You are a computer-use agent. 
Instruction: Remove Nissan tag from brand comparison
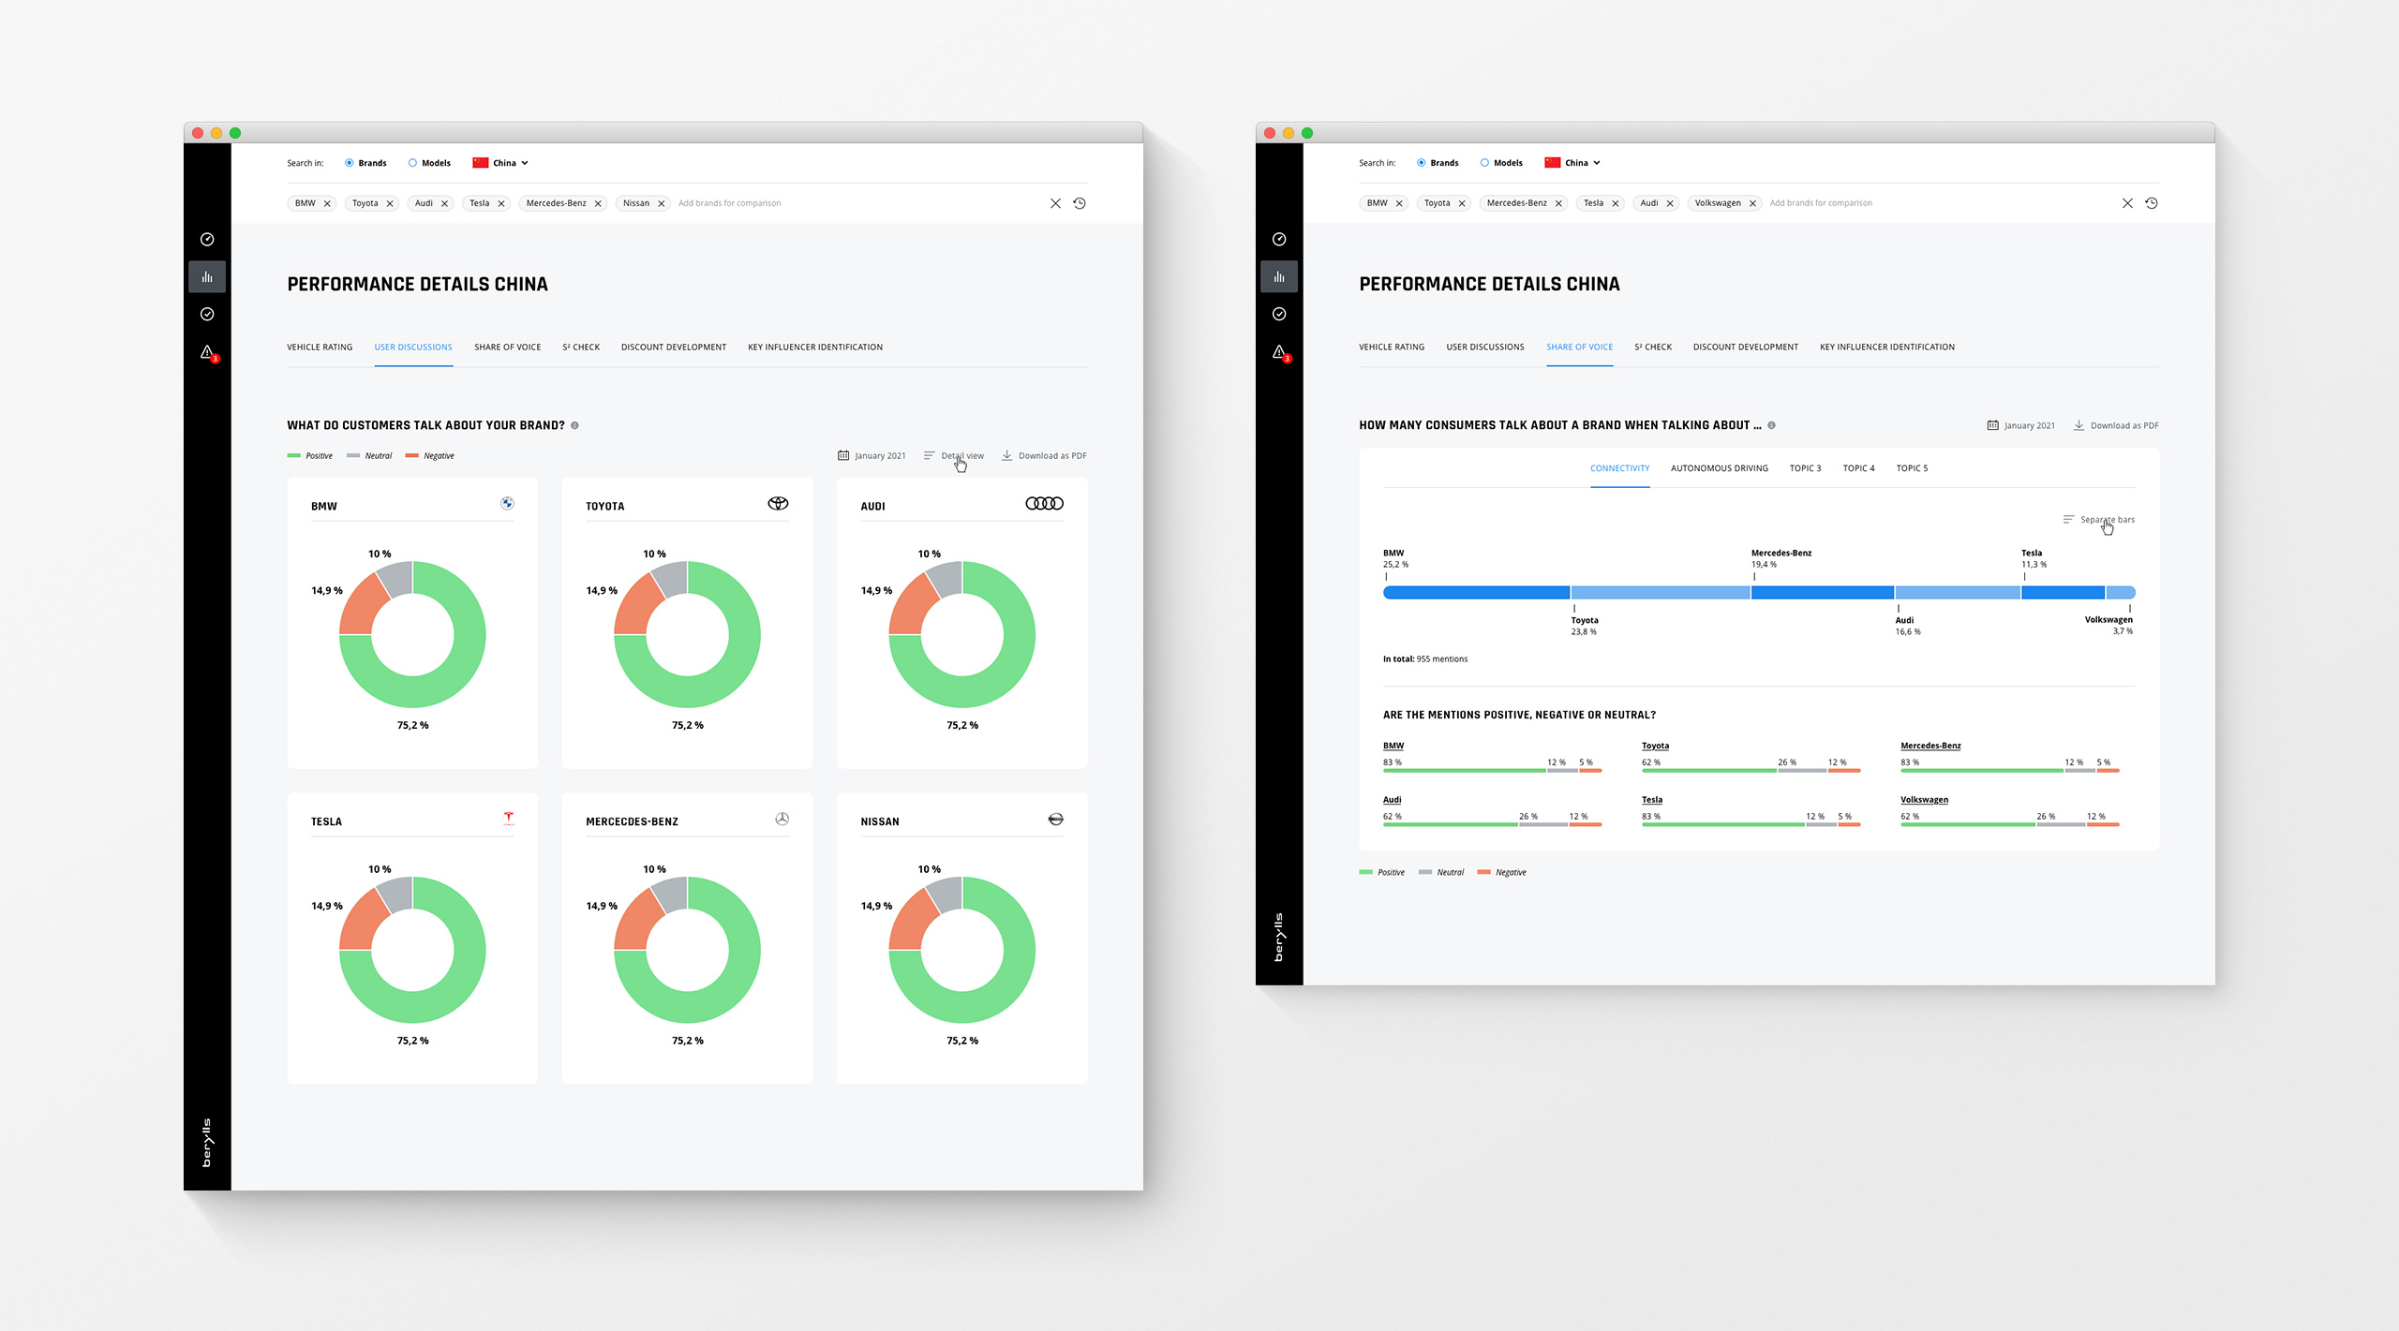click(x=661, y=203)
